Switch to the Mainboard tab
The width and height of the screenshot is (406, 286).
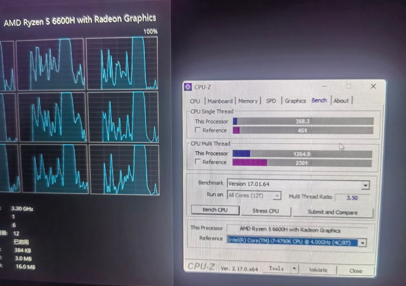[220, 101]
